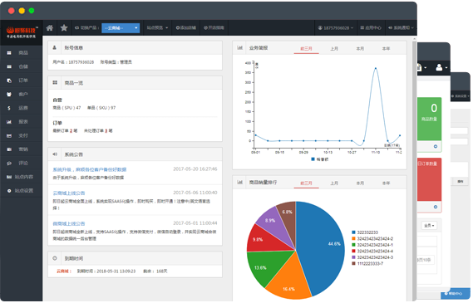Image resolution: width=473 pixels, height=303 pixels.
Task: Open the small 全员 dropdown in the back window
Action: click(x=429, y=225)
